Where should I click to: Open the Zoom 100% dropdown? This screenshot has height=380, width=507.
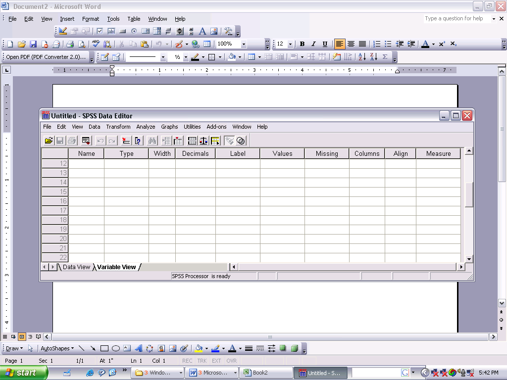click(244, 44)
